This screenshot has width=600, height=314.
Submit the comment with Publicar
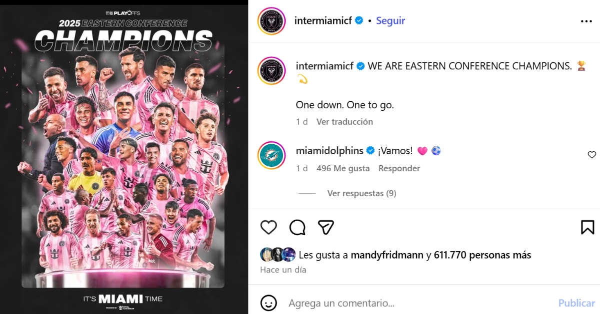click(576, 303)
